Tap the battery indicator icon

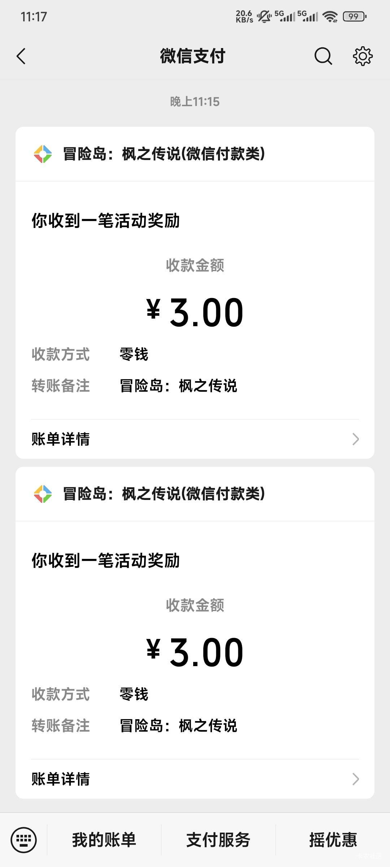point(354,17)
